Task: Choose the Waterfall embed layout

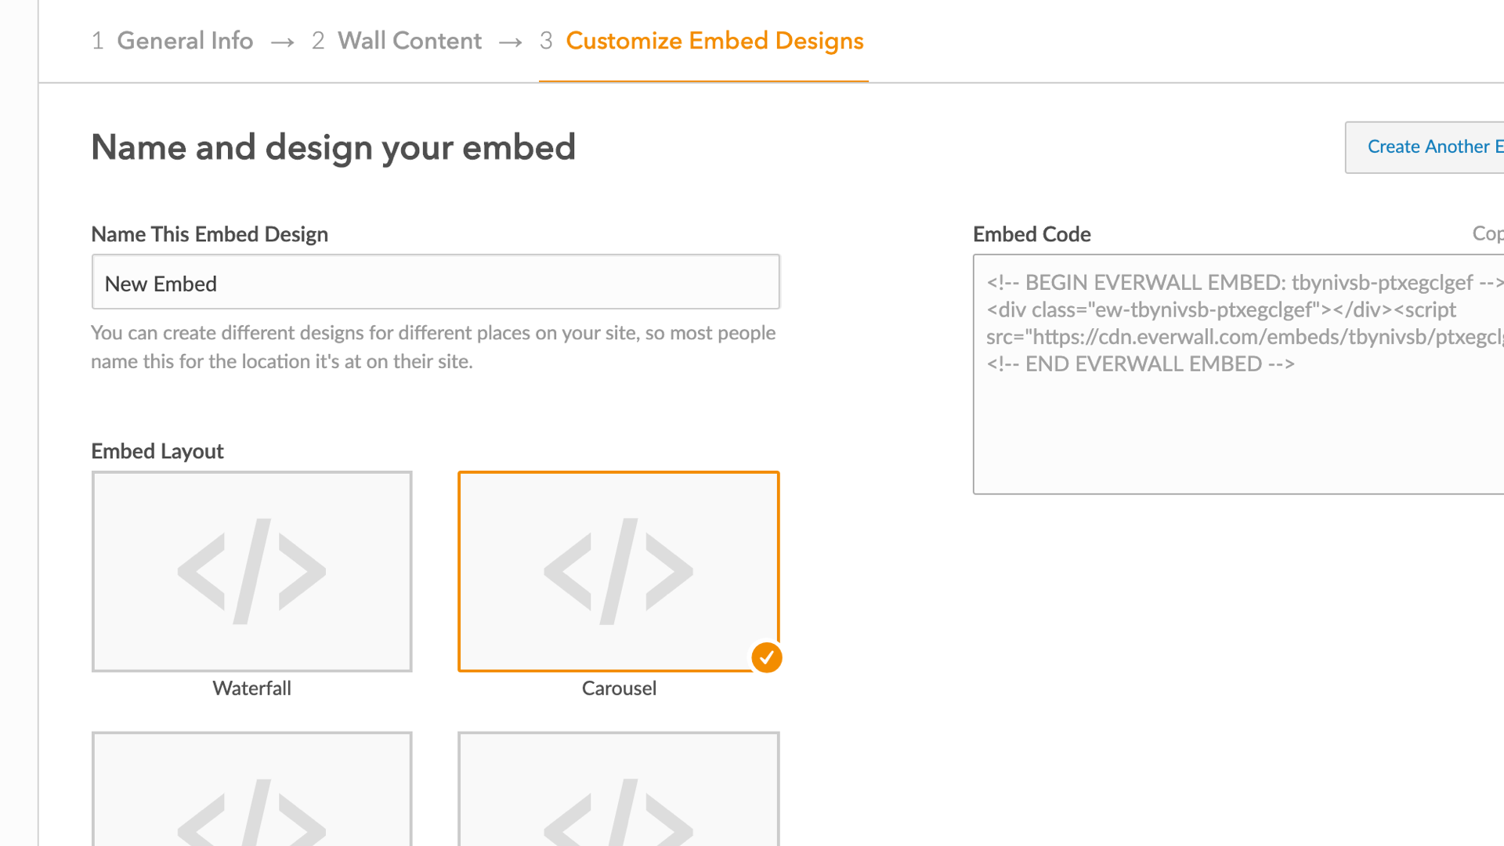Action: point(252,571)
